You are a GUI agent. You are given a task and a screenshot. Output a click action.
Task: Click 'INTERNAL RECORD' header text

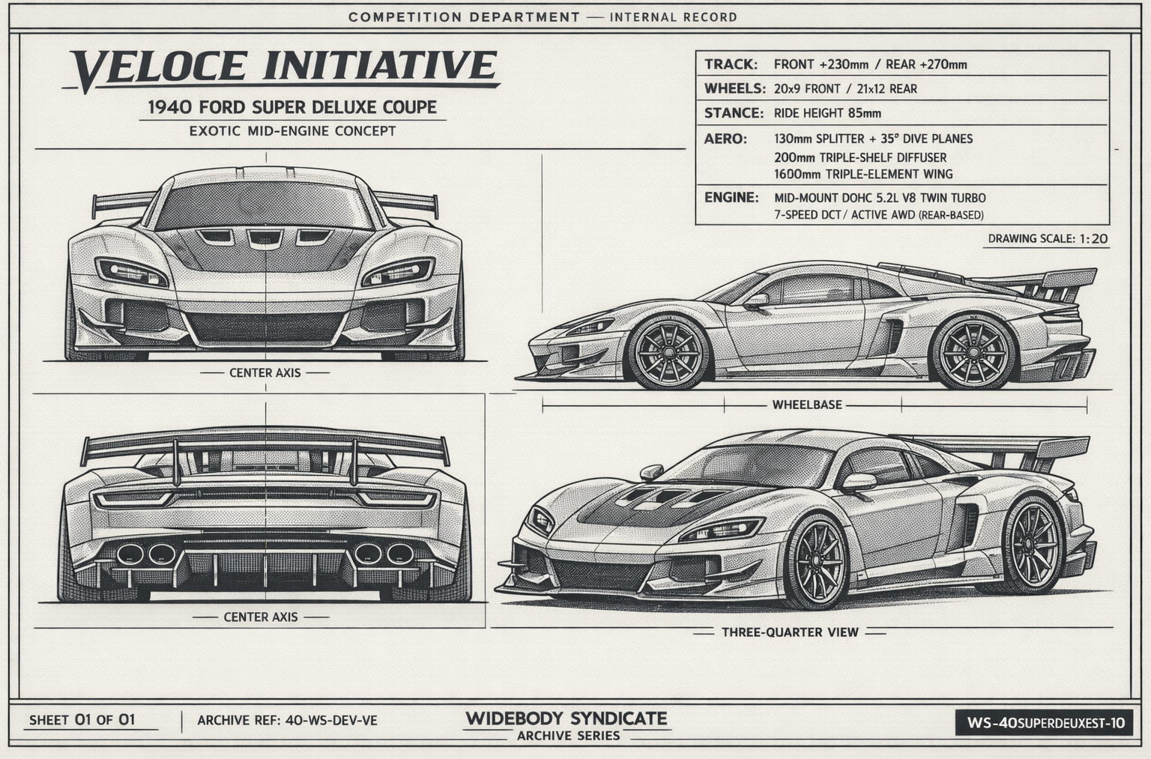click(x=674, y=17)
